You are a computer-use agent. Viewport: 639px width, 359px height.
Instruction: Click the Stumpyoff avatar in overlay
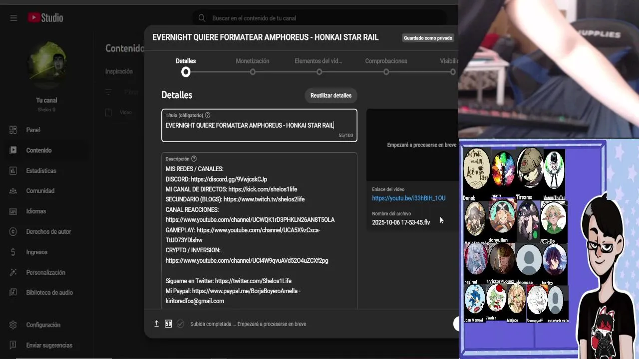click(537, 300)
